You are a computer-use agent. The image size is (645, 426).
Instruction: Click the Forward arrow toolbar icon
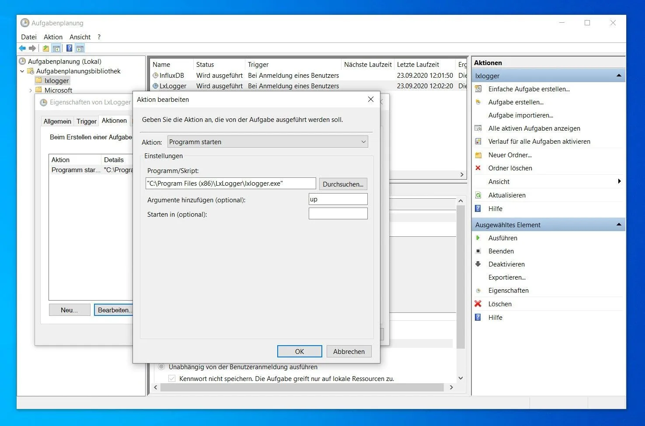(x=32, y=48)
